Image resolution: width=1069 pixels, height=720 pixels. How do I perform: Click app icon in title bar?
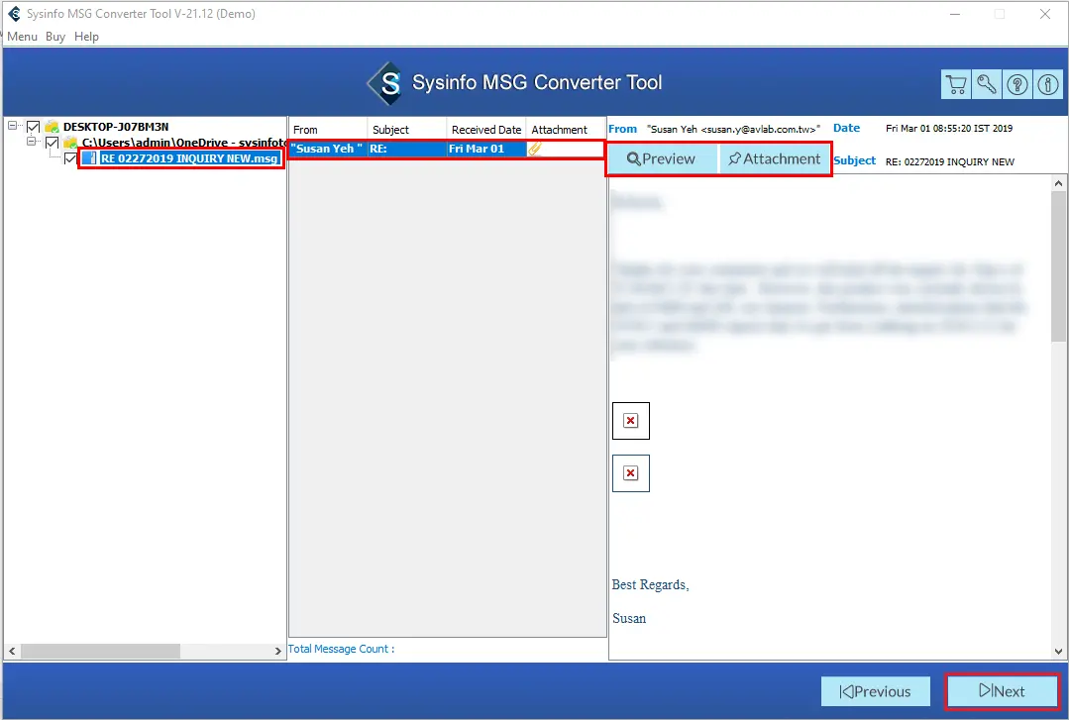pos(14,14)
